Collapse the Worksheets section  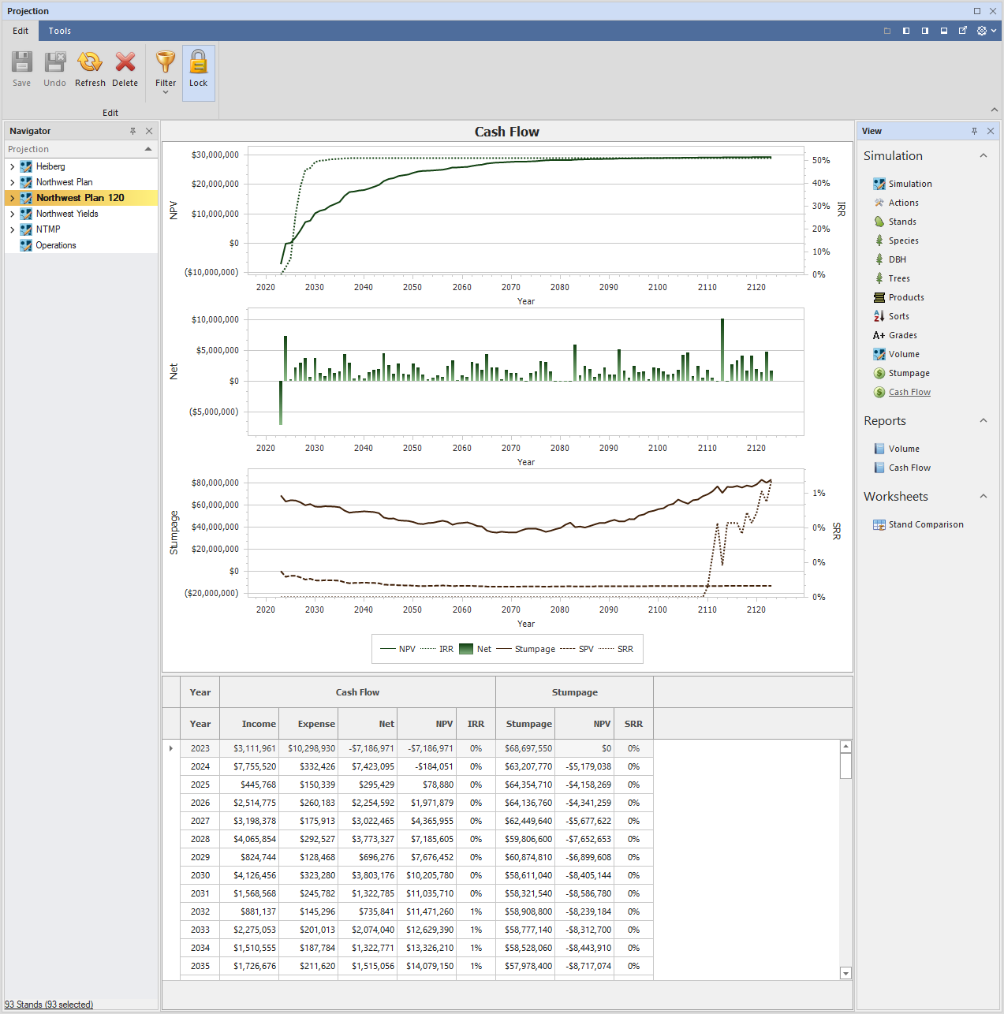pos(983,497)
